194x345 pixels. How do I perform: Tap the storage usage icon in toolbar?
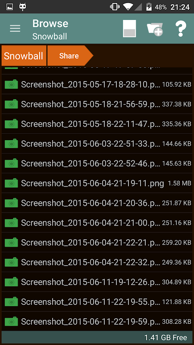pyautogui.click(x=129, y=28)
